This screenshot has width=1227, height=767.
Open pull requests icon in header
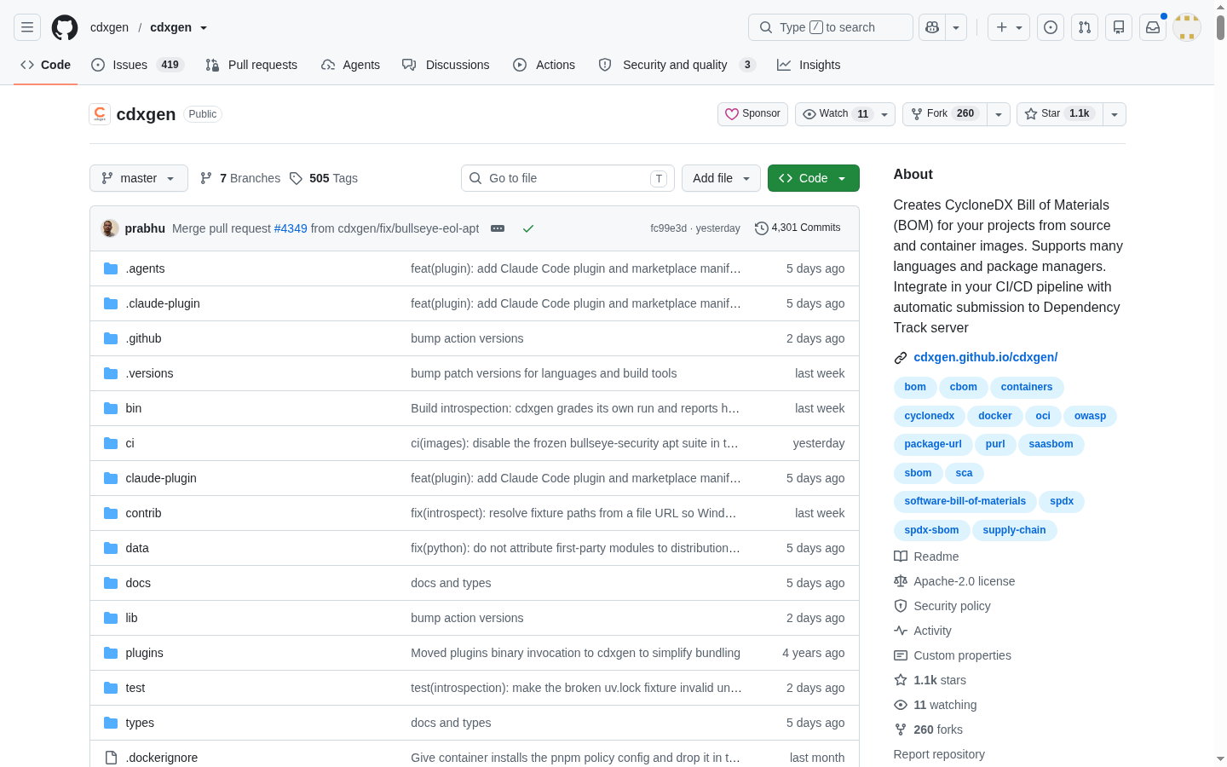point(1085,27)
